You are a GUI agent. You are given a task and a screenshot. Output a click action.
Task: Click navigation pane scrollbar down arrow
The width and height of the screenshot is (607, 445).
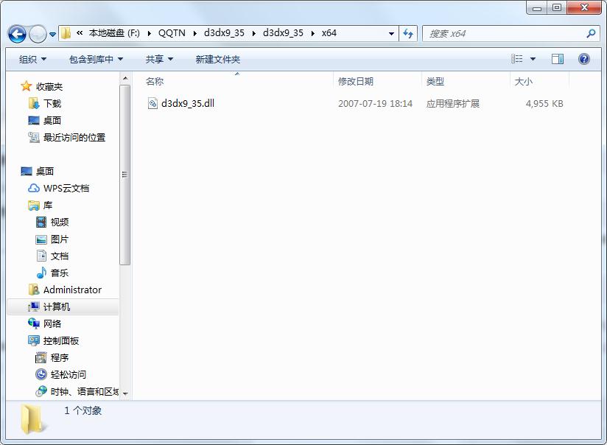point(125,393)
